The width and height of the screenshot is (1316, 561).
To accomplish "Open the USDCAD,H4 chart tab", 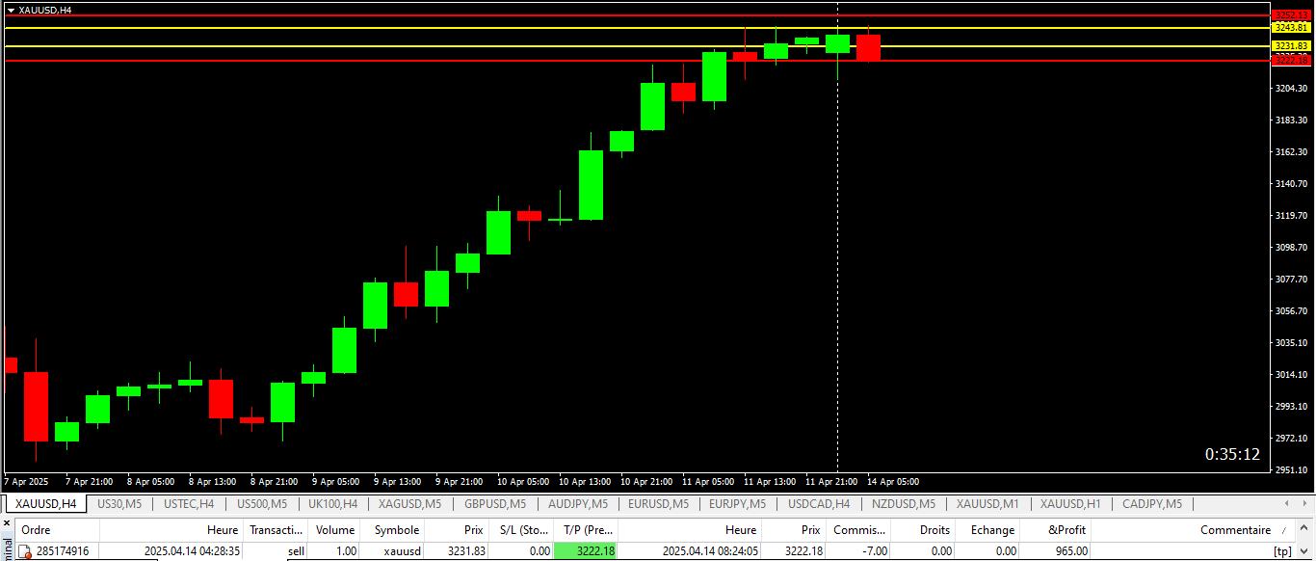I will click(x=819, y=503).
